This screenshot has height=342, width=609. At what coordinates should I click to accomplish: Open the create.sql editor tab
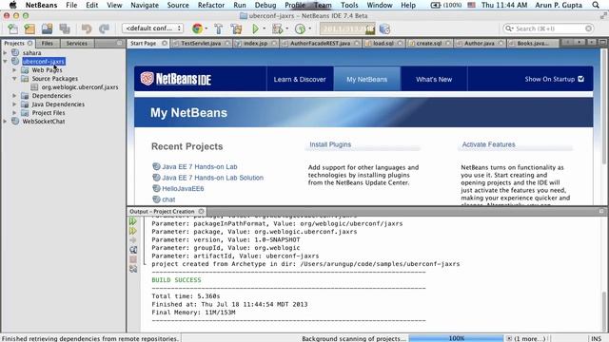pos(429,43)
